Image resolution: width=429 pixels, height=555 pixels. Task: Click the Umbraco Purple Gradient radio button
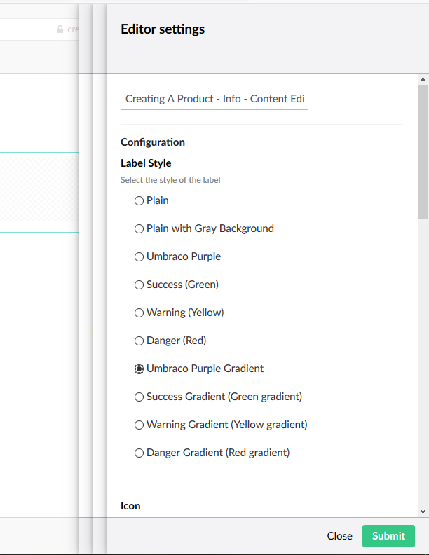click(139, 369)
